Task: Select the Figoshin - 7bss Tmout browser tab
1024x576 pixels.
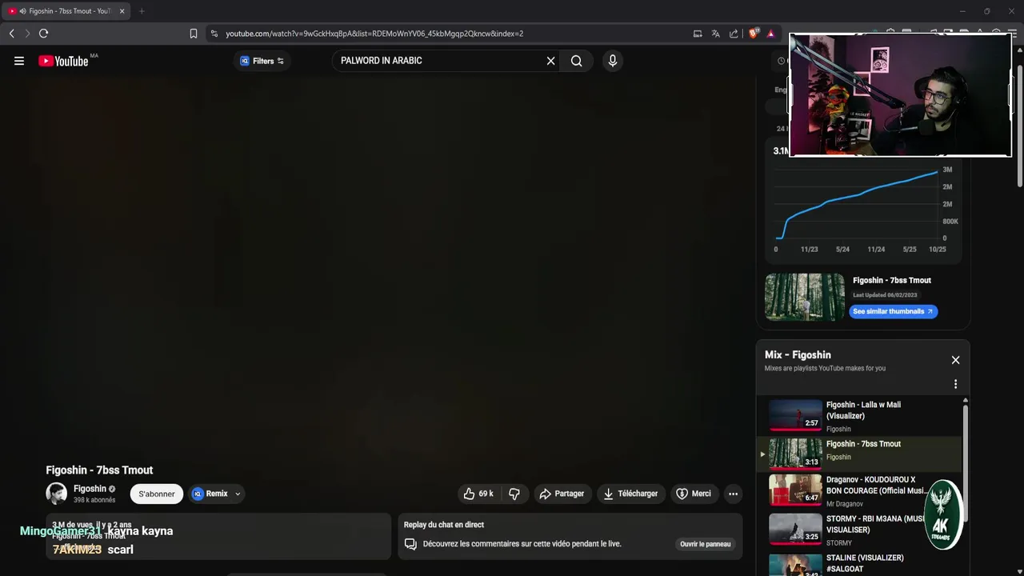Action: tap(66, 11)
